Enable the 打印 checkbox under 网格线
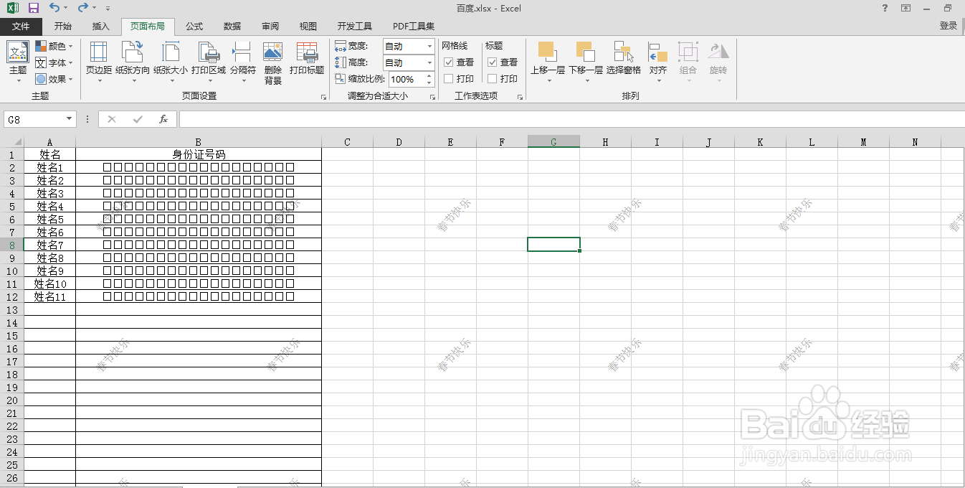 (x=448, y=78)
